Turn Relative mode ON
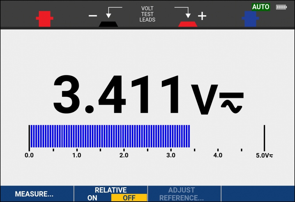The width and height of the screenshot is (295, 202). (92, 198)
